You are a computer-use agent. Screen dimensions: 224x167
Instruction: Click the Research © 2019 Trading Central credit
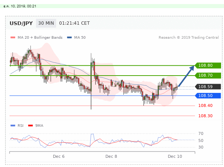[188, 38]
